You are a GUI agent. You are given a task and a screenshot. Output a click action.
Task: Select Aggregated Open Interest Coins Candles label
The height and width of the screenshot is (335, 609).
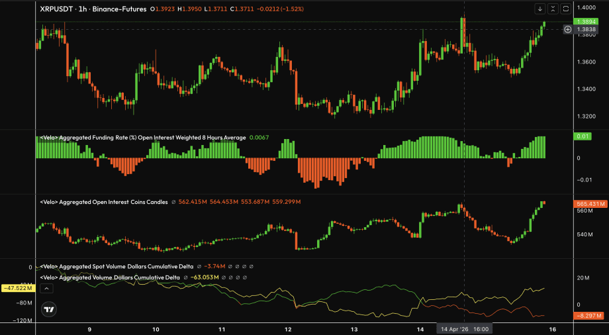tap(104, 202)
